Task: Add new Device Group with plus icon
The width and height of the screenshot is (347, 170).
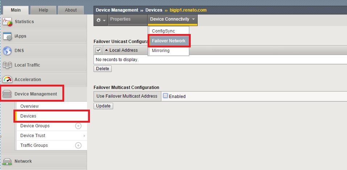Action: click(78, 126)
